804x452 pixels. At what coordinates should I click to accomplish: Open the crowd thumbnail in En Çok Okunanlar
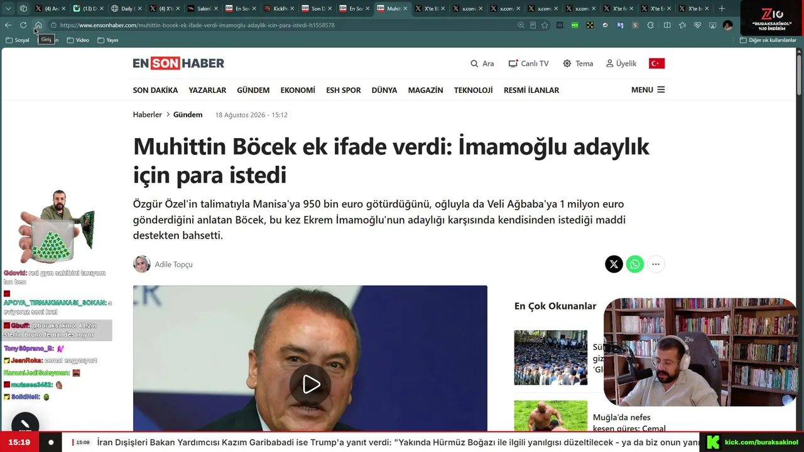(551, 357)
